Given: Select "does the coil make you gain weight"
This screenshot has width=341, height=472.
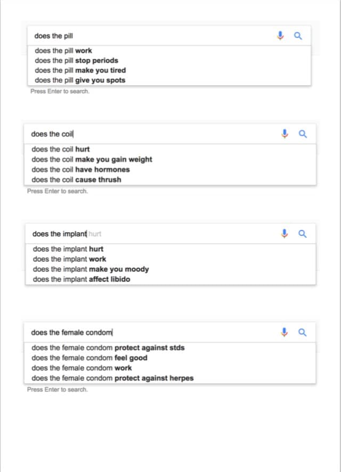Looking at the screenshot, I should (92, 159).
